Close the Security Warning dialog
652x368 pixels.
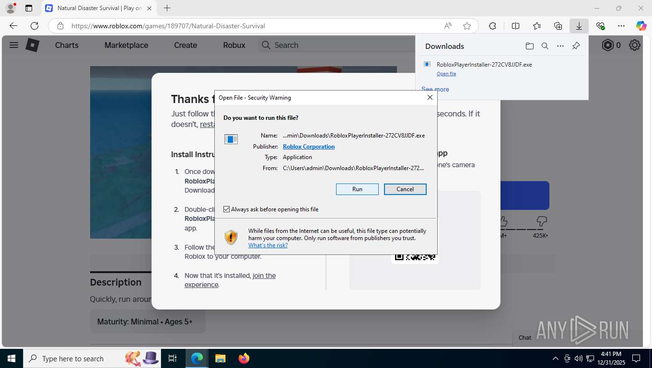pos(430,97)
